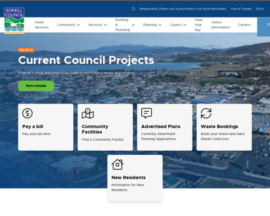Click the speech bubble Advertised Plans icon
This screenshot has height=216, width=270.
[x=147, y=113]
